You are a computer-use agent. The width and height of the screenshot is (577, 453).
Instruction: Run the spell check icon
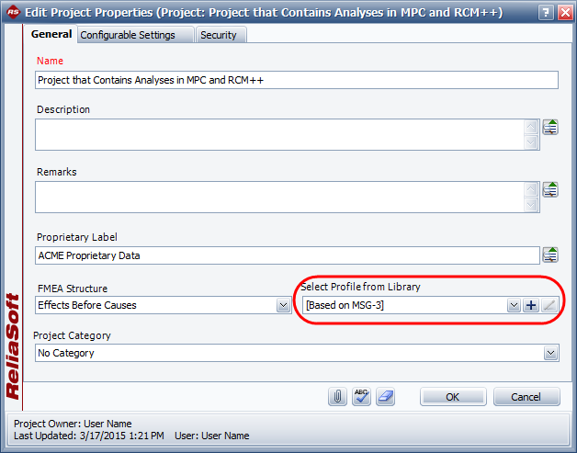(362, 396)
